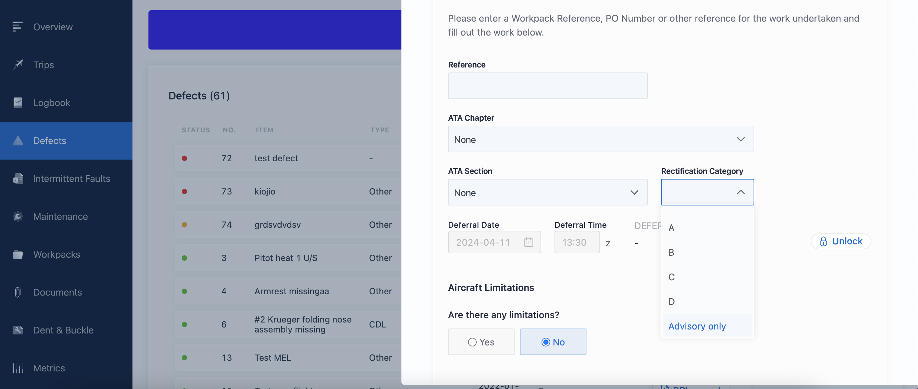Click the Intermittent Faults icon

coord(17,178)
